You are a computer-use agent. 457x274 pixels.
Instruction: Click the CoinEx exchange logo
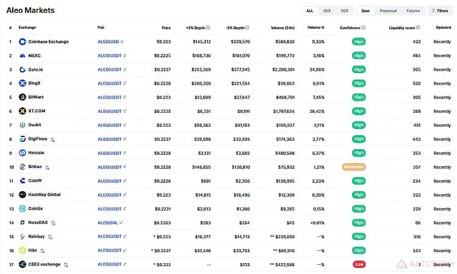(x=23, y=208)
